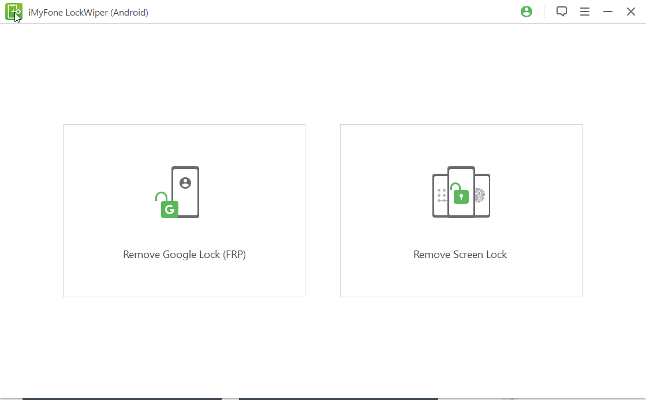
Task: Click the green Google G padlock badge
Action: (169, 209)
